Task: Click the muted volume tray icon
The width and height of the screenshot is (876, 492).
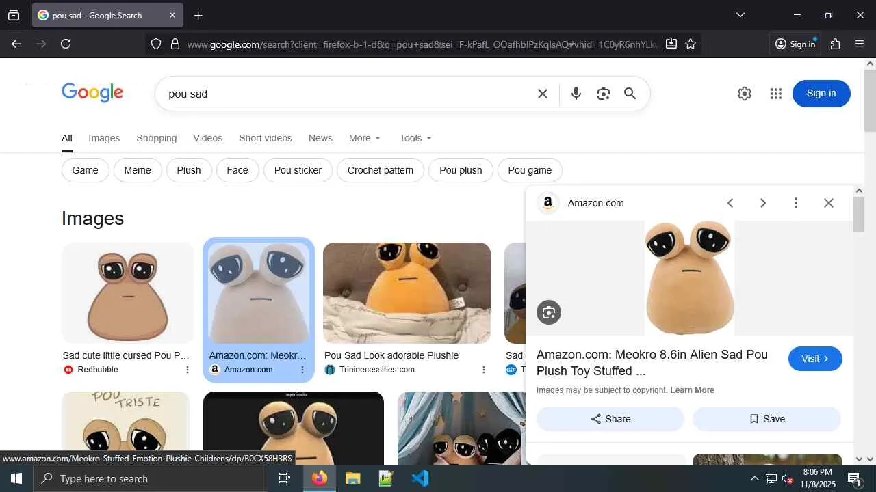Action: pyautogui.click(x=788, y=478)
